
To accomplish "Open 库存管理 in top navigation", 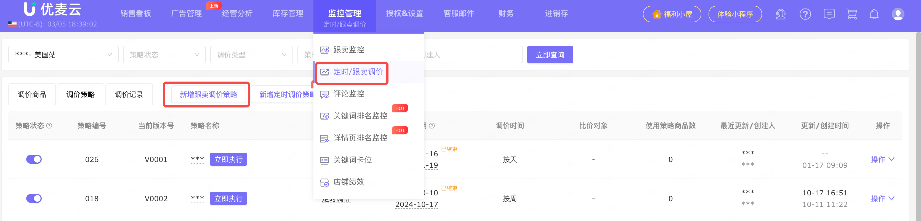I will pyautogui.click(x=288, y=14).
